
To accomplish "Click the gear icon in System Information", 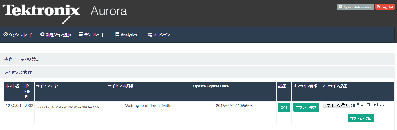I will (x=340, y=7).
